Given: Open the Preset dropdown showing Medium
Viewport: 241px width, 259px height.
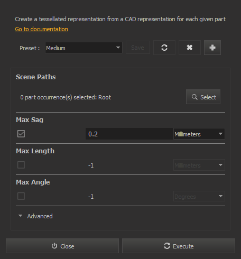Looking at the screenshot, I should [84, 48].
